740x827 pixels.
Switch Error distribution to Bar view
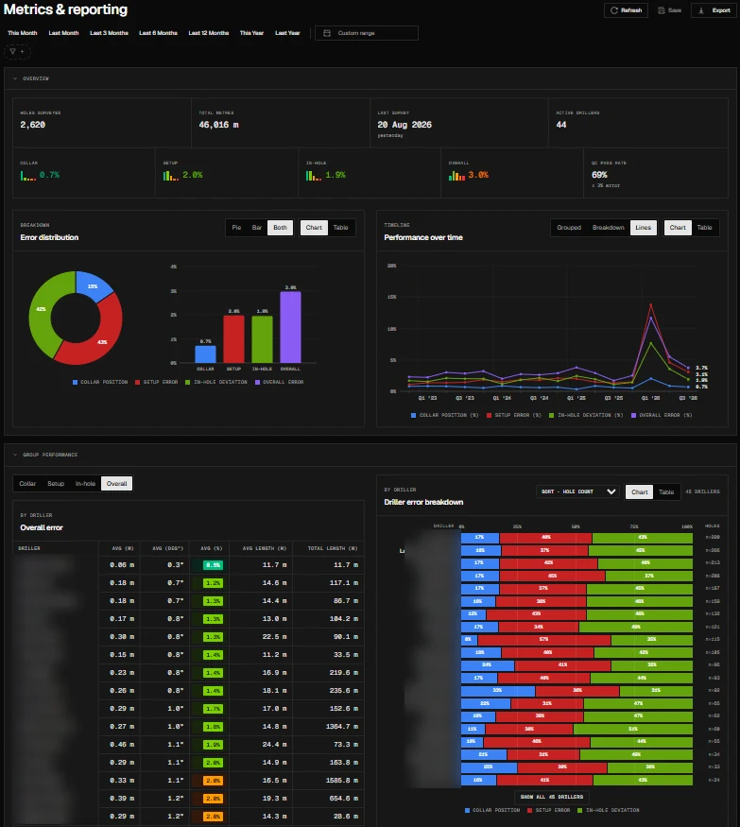coord(257,228)
